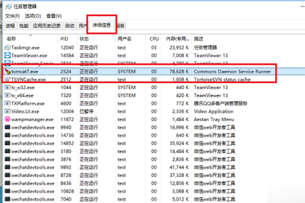Switch to the 服务 tab
The height and width of the screenshot is (203, 305).
tap(121, 26)
